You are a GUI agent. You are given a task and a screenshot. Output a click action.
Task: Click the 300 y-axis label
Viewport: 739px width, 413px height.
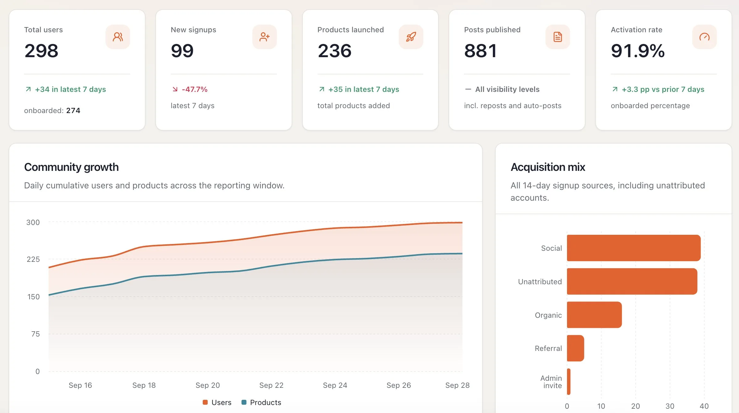pos(33,222)
